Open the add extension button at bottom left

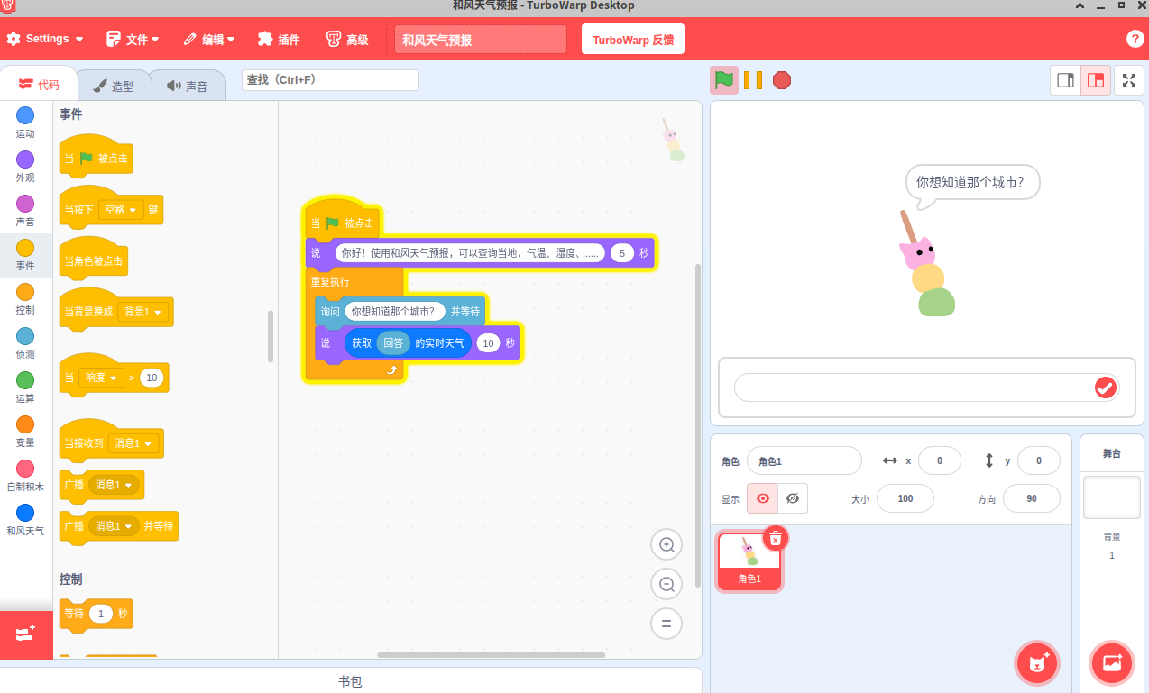pos(25,634)
